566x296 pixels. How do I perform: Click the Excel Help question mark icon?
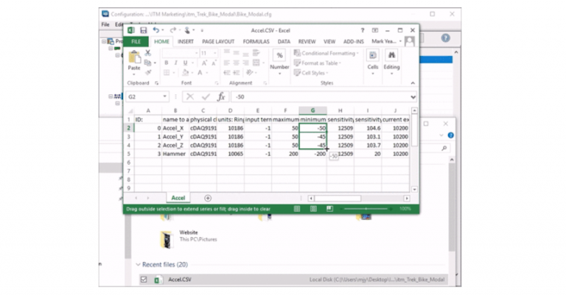tap(363, 30)
